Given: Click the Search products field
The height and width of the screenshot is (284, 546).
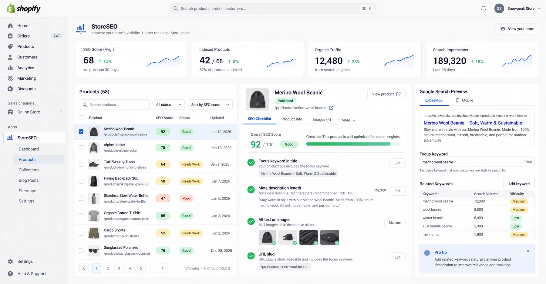Looking at the screenshot, I should coord(114,105).
